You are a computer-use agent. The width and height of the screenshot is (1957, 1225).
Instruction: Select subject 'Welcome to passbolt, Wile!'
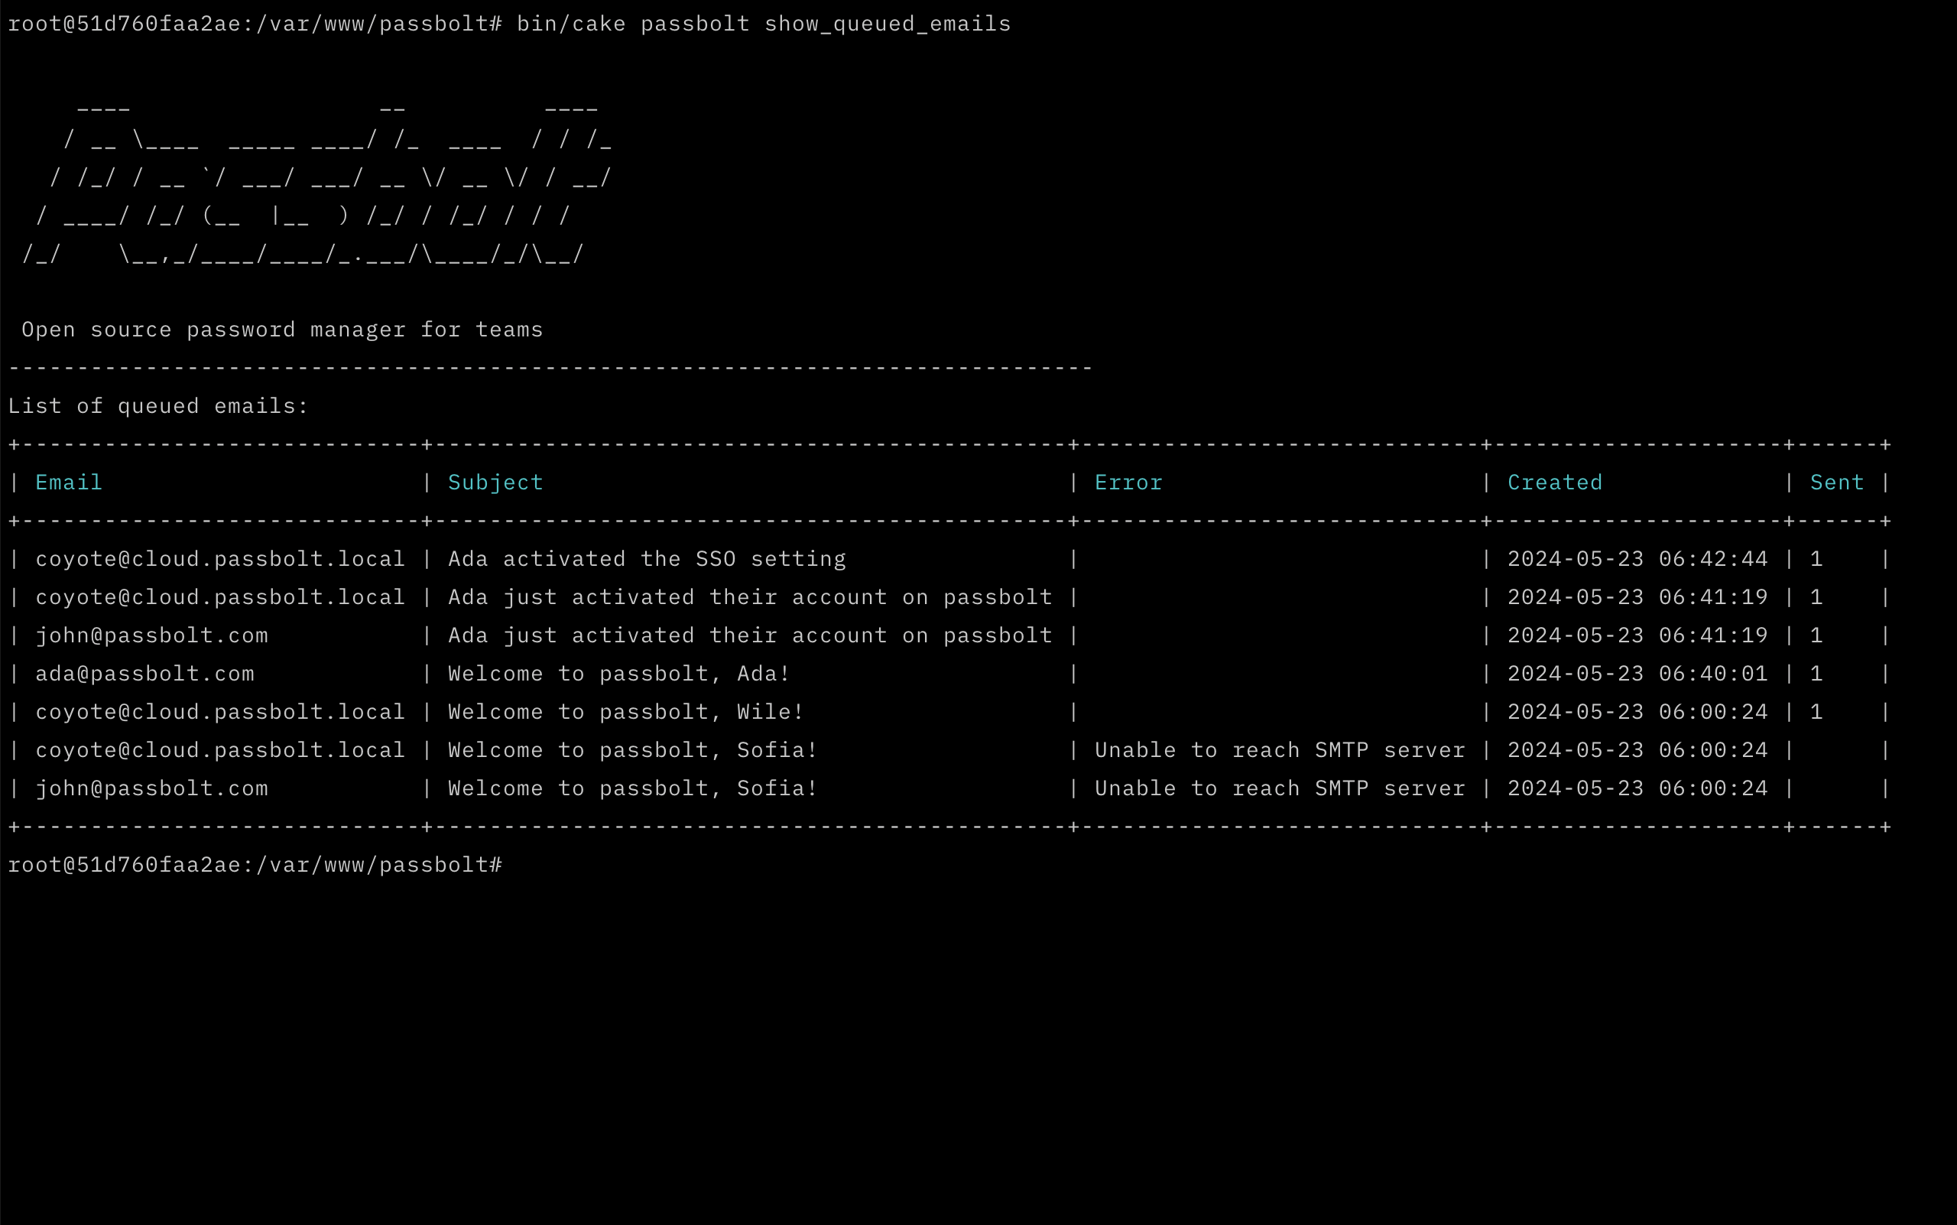pyautogui.click(x=625, y=710)
